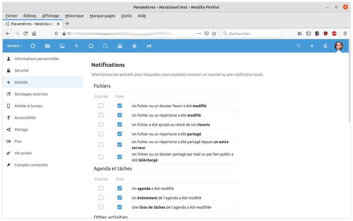The image size is (353, 221).
Task: Disable Push for répertoire partagé row
Action: click(x=120, y=134)
